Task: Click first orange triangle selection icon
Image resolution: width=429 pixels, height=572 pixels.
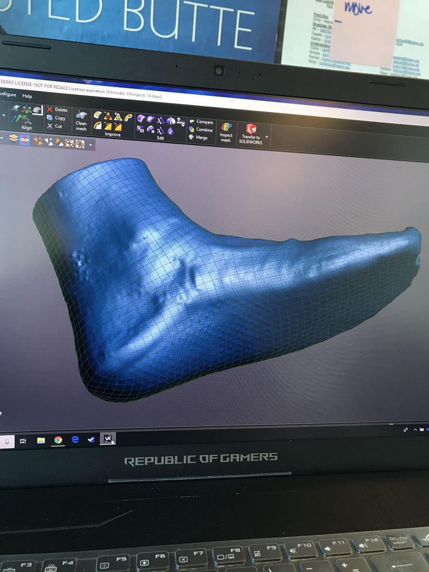Action: (x=38, y=141)
